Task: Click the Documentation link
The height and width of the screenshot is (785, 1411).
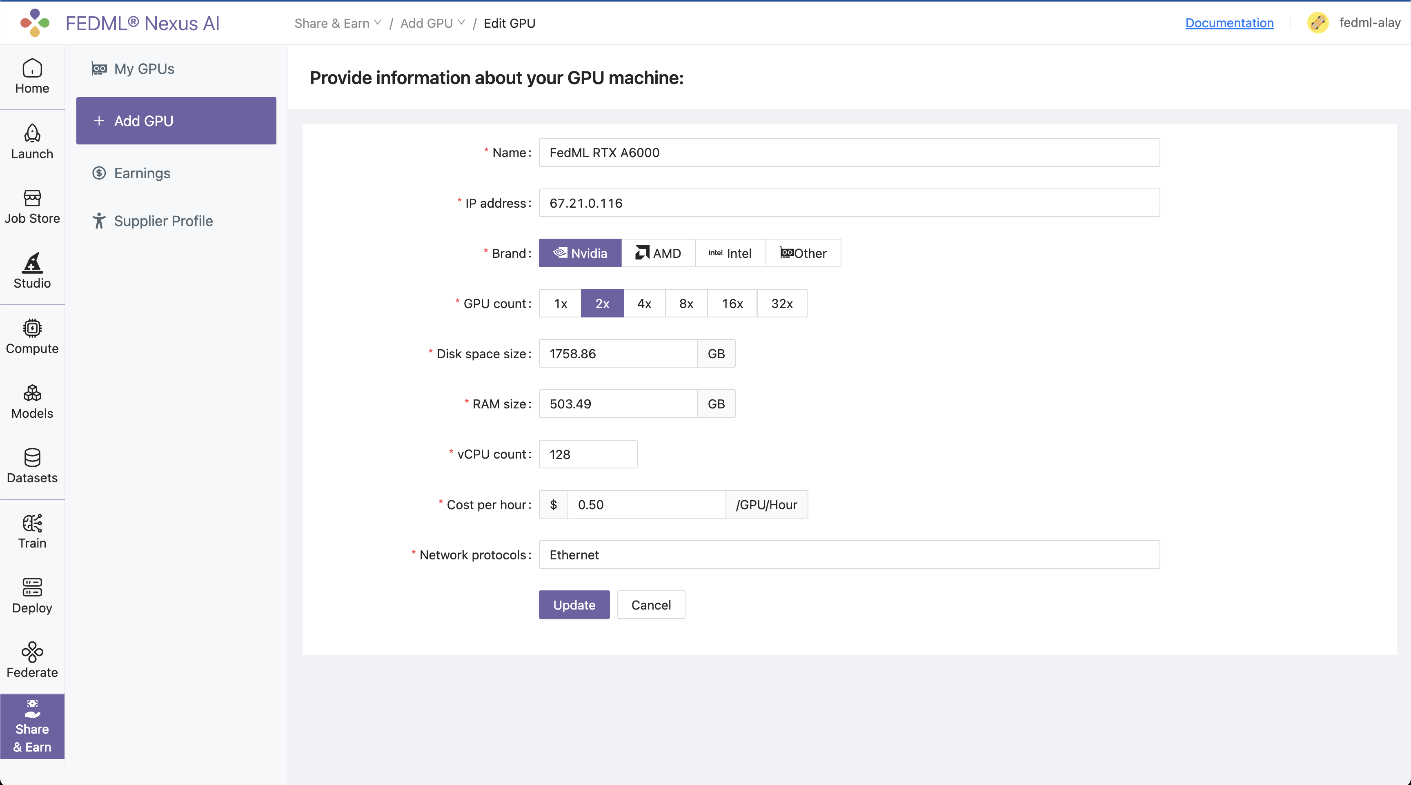Action: [1229, 21]
